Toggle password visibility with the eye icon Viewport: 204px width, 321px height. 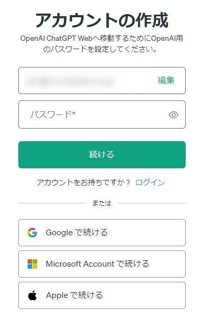click(174, 114)
